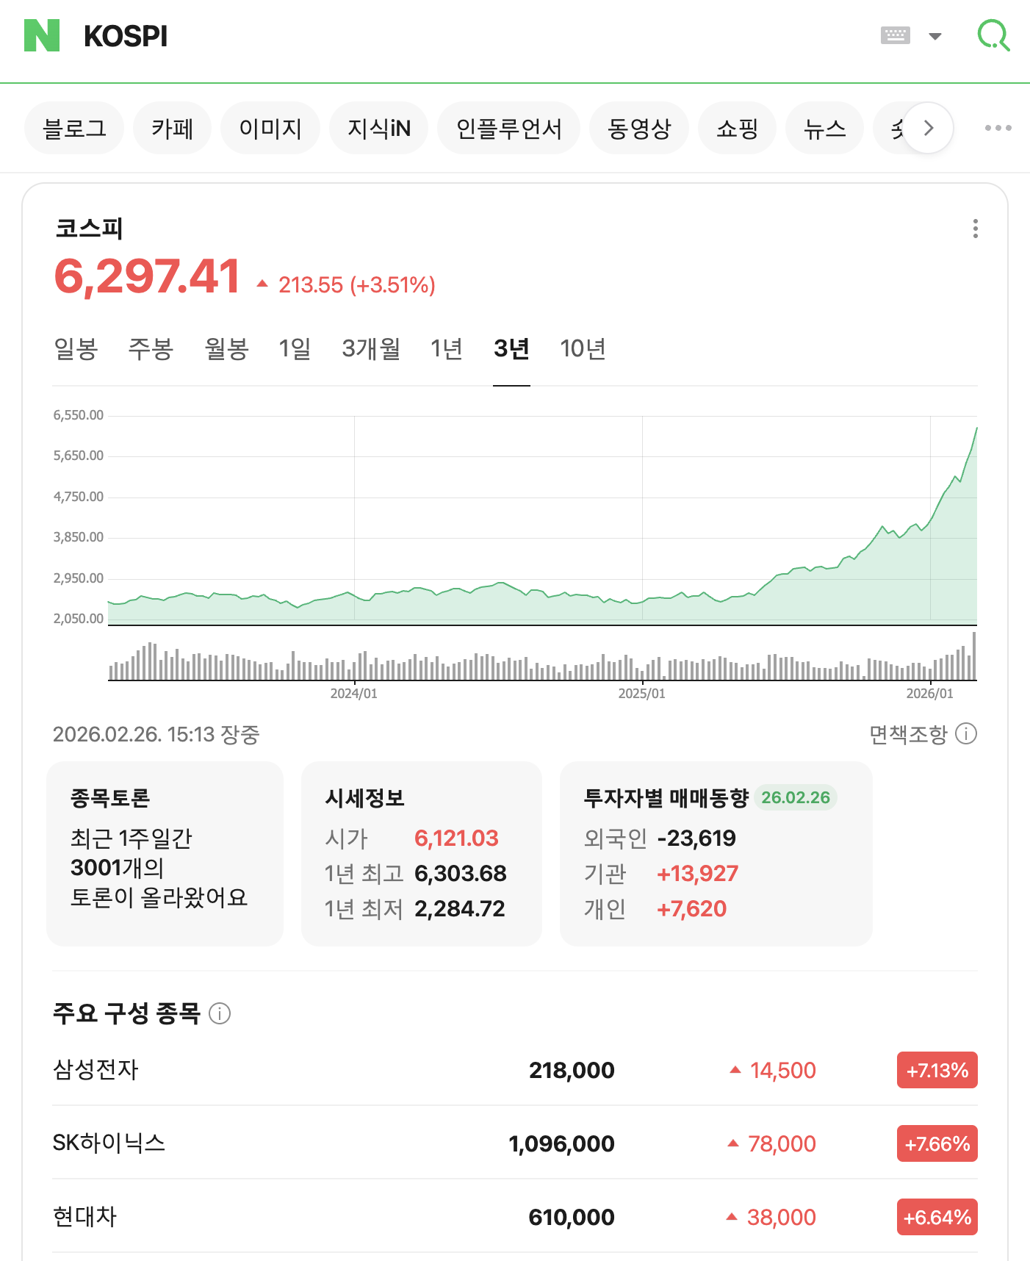Click the +7.66% badge for SK하이닉스
1030x1261 pixels.
pyautogui.click(x=937, y=1143)
